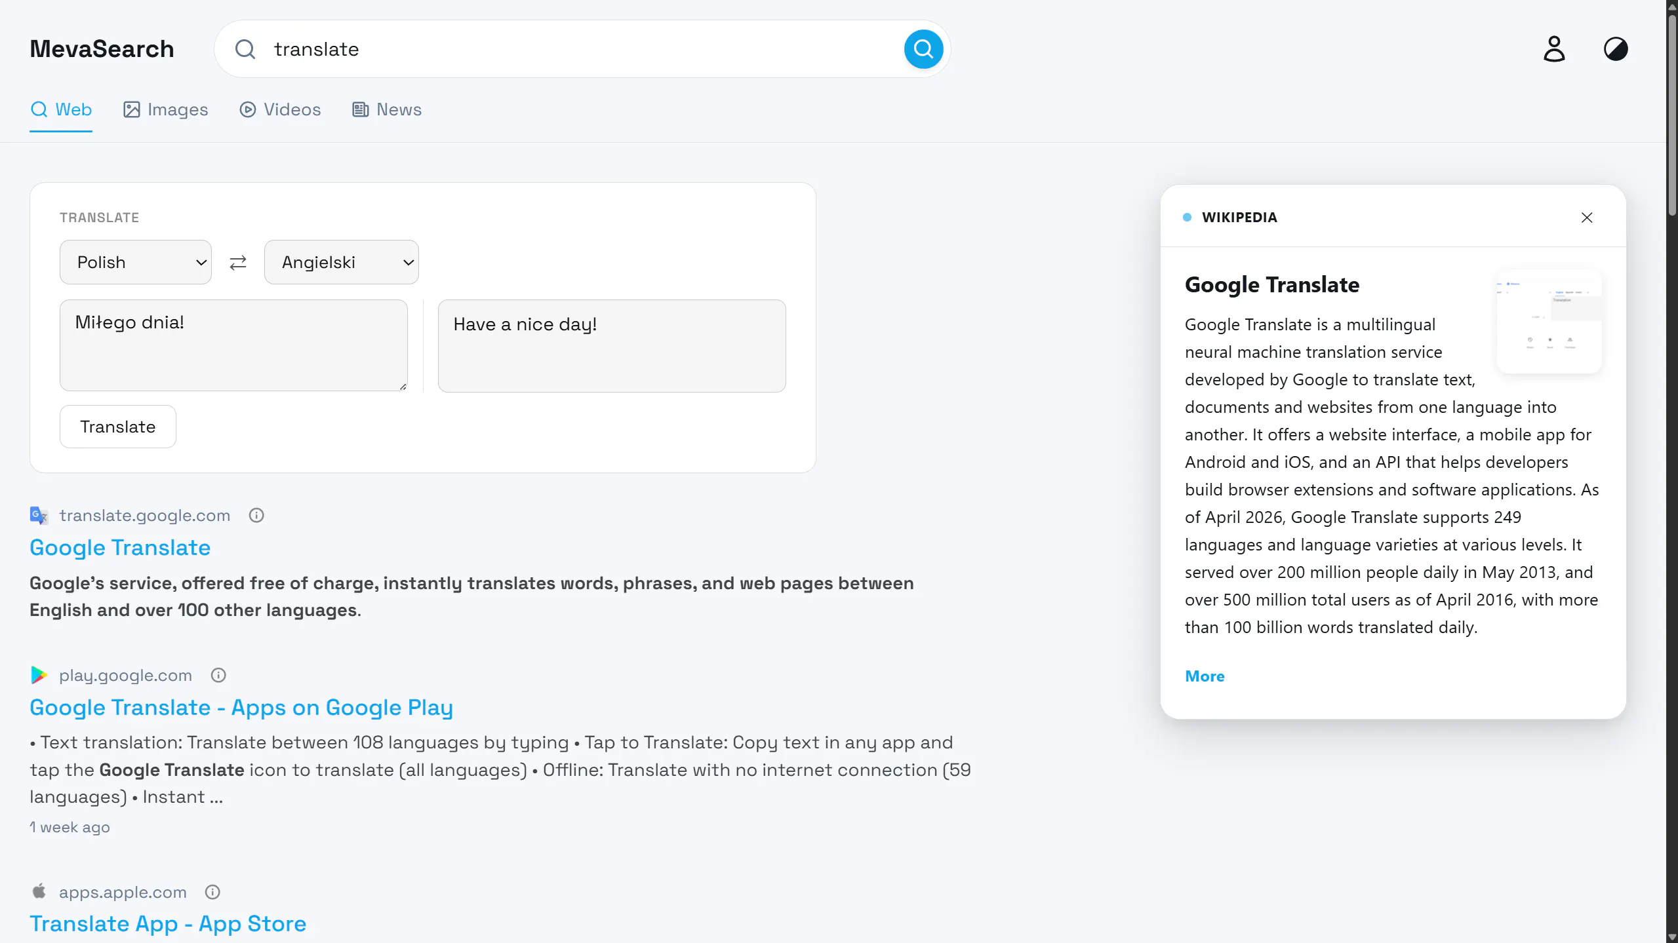This screenshot has width=1678, height=943.
Task: Click the translate.google.com domain text
Action: (x=145, y=516)
